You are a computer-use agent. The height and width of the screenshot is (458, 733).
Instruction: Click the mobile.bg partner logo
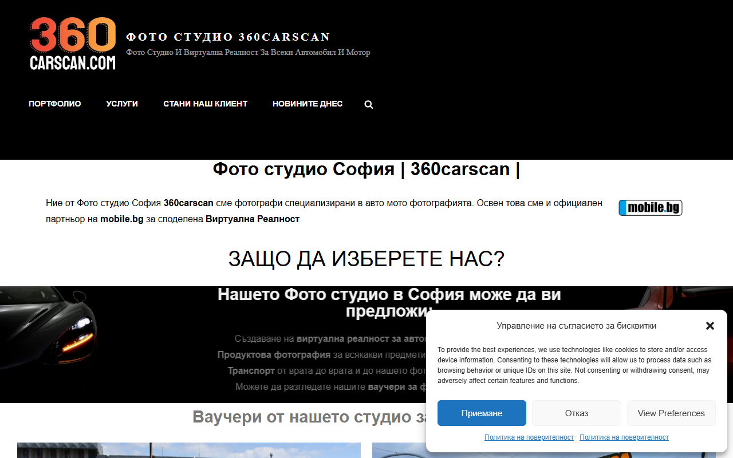click(x=651, y=208)
